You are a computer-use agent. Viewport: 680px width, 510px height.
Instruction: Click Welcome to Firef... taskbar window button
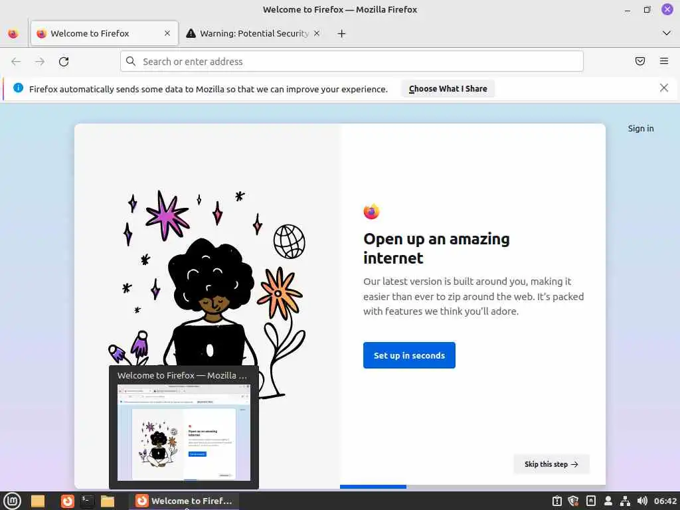(184, 501)
